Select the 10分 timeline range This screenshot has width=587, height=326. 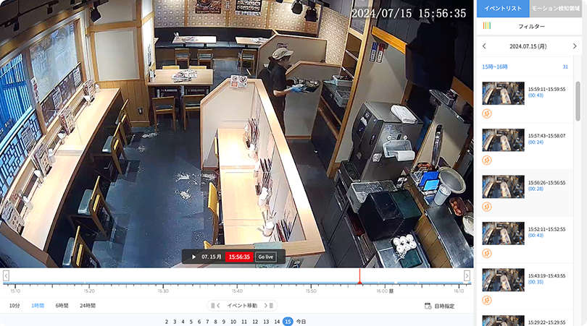pos(14,306)
